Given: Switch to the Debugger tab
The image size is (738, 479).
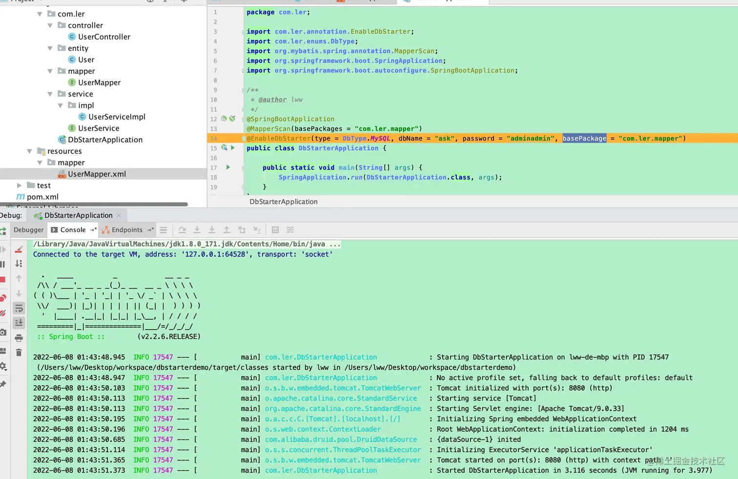Looking at the screenshot, I should pyautogui.click(x=28, y=230).
